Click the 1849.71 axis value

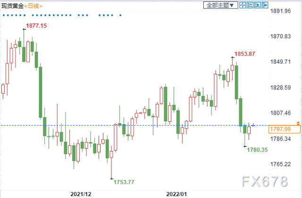[x=281, y=62]
